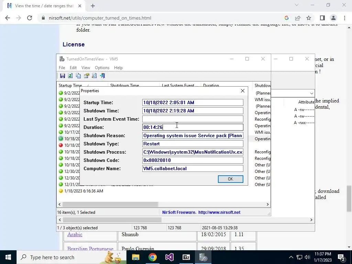
Task: Go back in Chrome browser
Action: click(8, 18)
